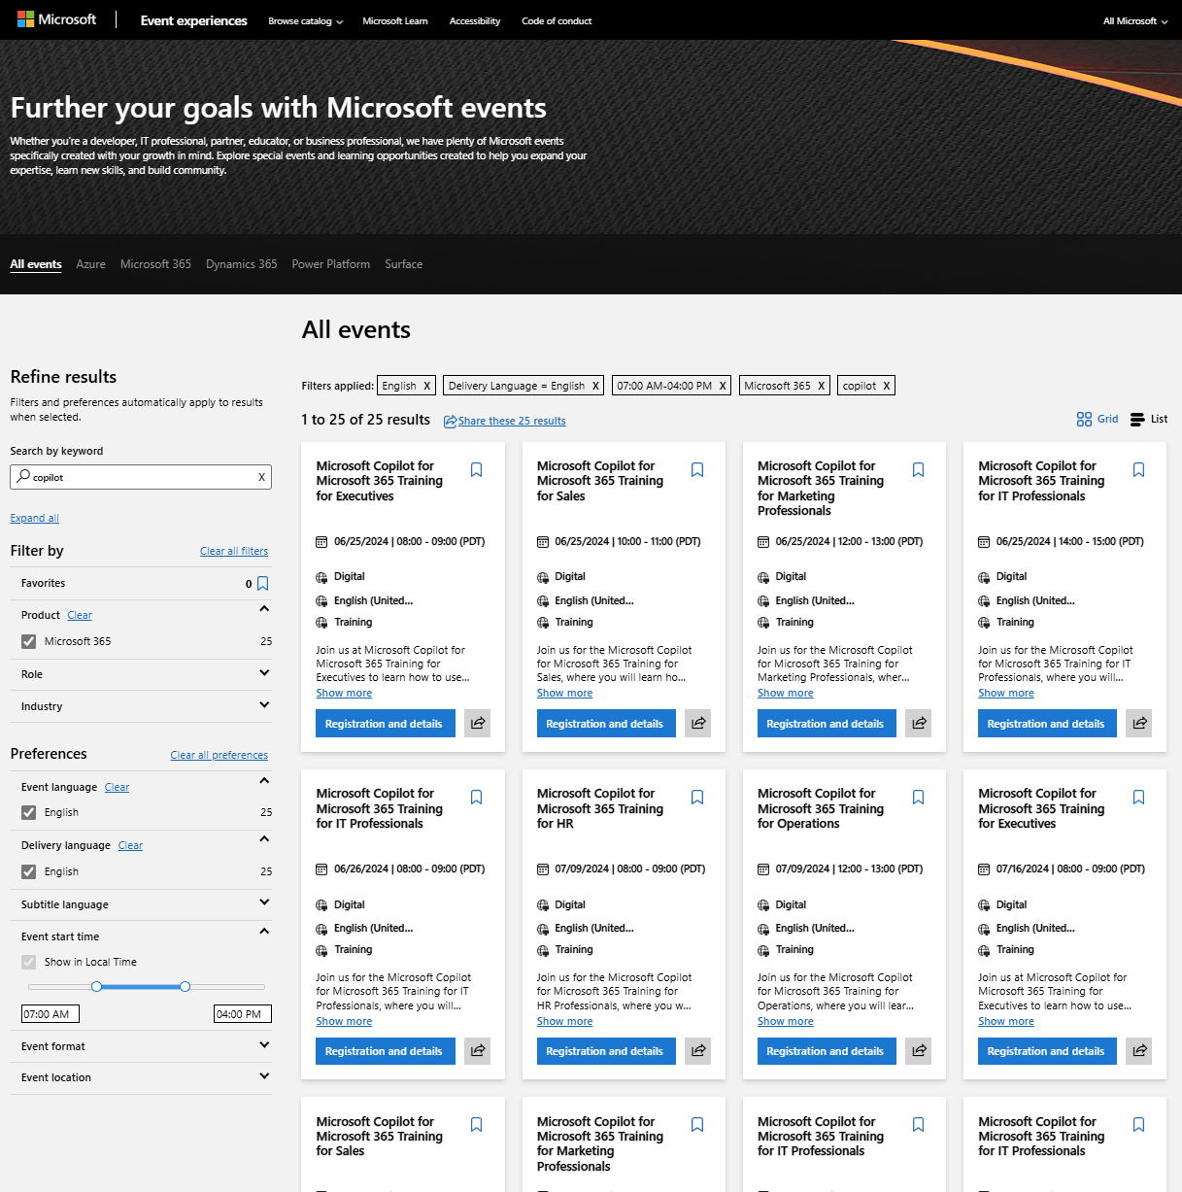Expand the Role filter section

coord(264,673)
